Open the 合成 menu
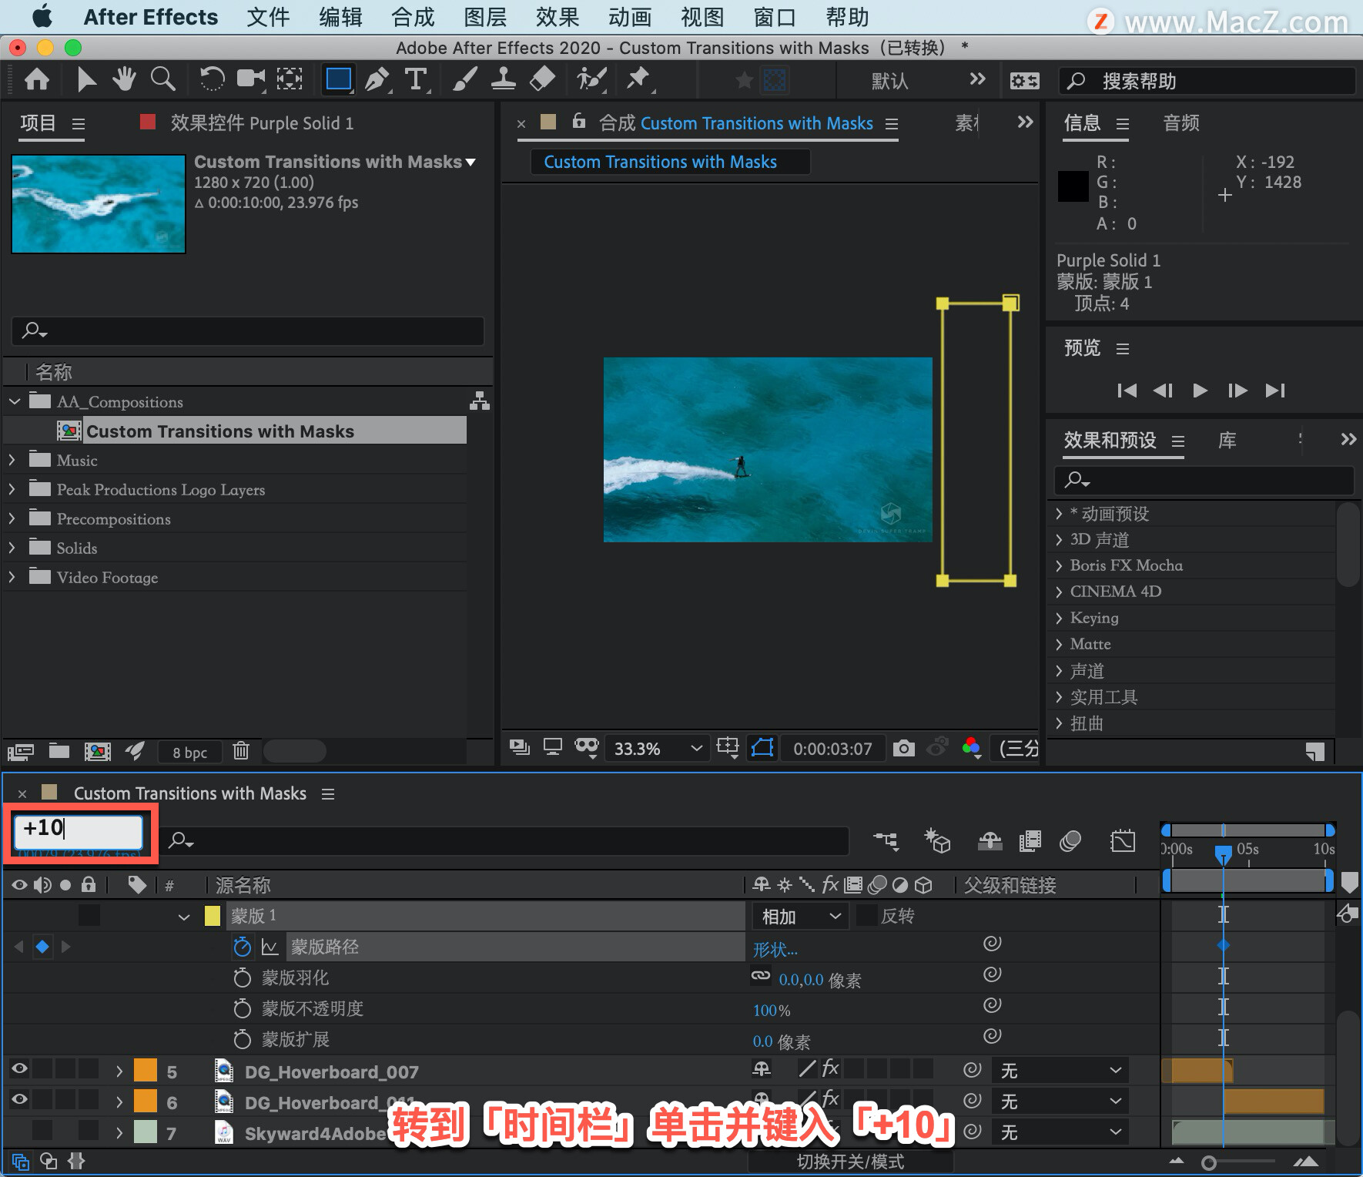The width and height of the screenshot is (1363, 1177). tap(413, 17)
